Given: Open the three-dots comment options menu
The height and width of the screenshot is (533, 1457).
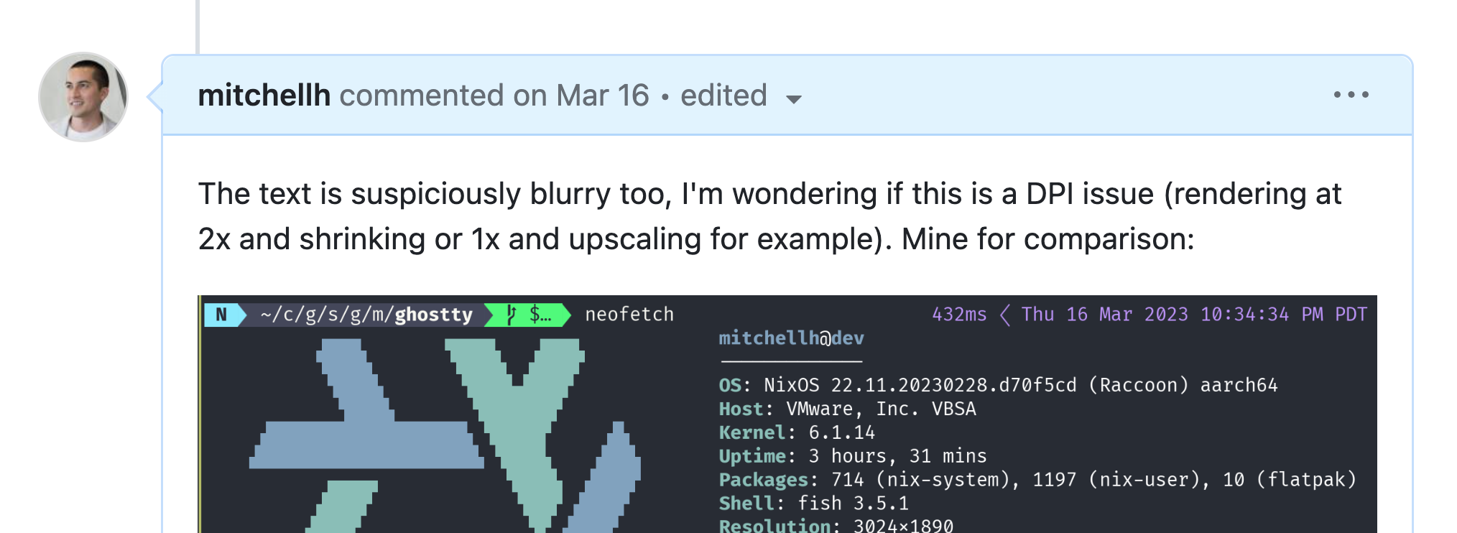Looking at the screenshot, I should click(x=1351, y=95).
